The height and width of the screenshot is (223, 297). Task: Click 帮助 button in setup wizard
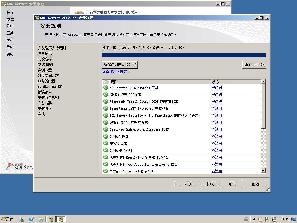(x=255, y=184)
